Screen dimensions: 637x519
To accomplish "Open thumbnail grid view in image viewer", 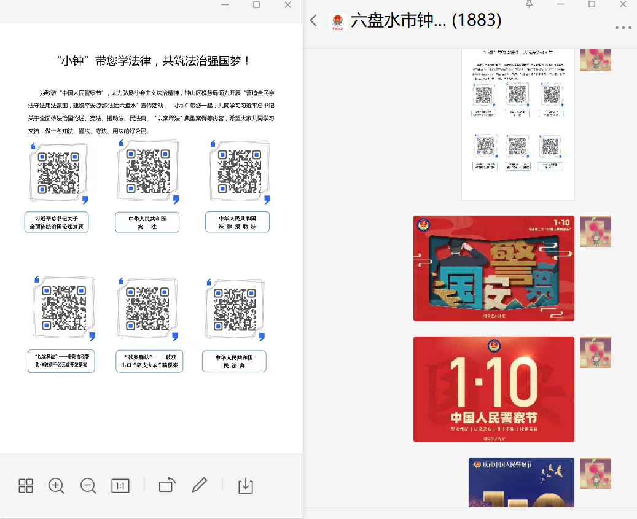I will 26,486.
